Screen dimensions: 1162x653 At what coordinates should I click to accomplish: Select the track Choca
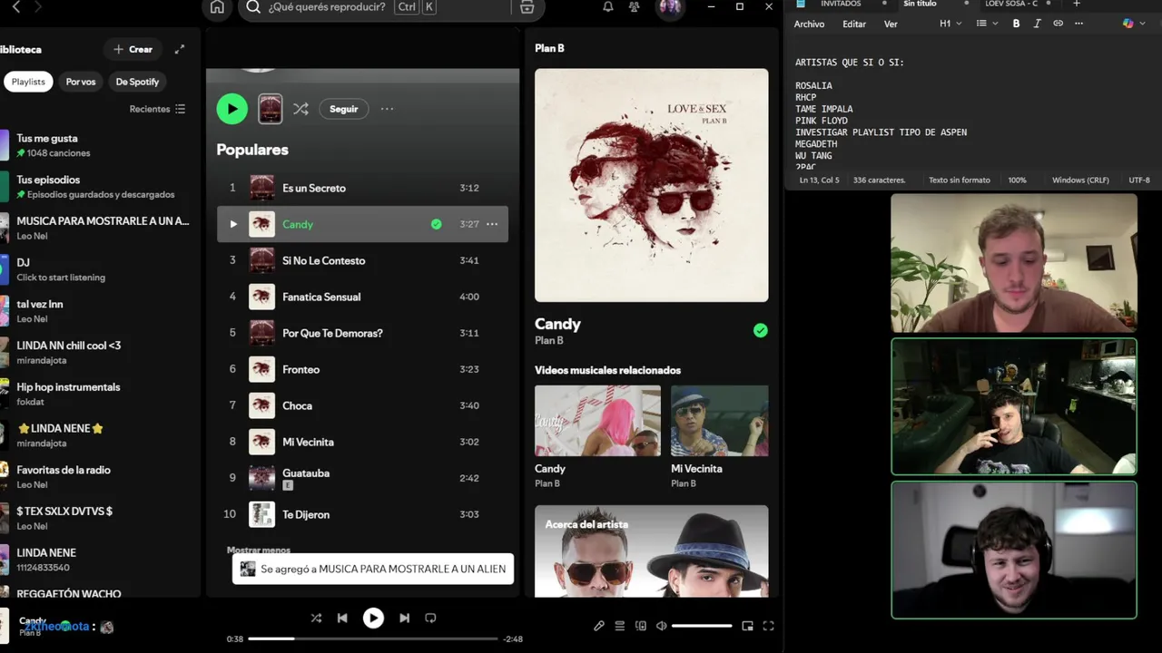point(362,405)
